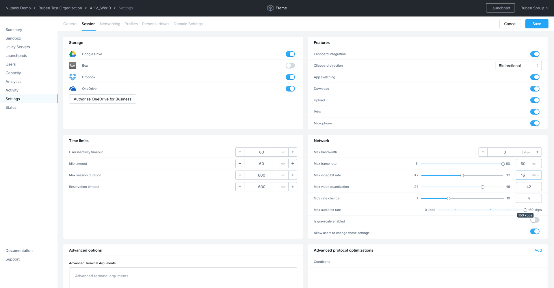Expand the Ruben Spruijt user menu
The width and height of the screenshot is (554, 288).
534,8
